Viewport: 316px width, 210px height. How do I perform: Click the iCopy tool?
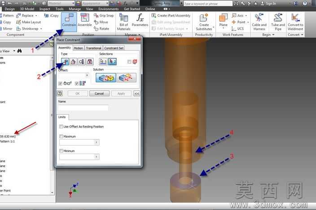tap(51, 16)
